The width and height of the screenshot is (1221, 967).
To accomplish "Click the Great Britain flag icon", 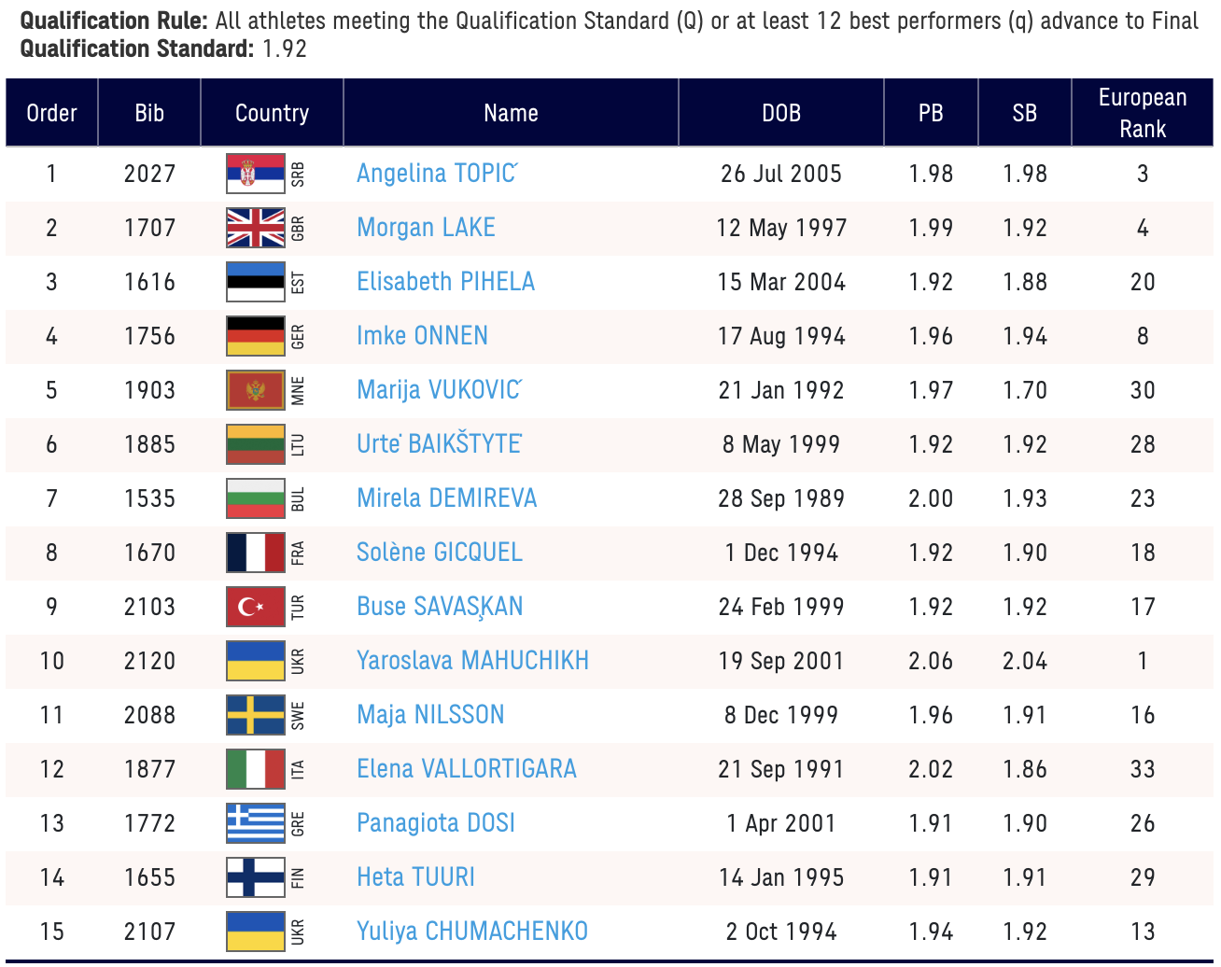I will (255, 228).
